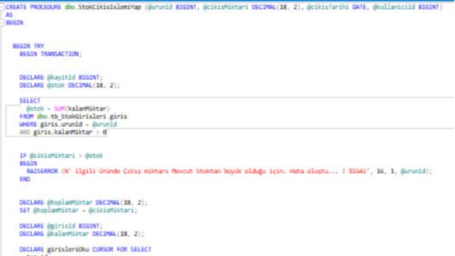Screen dimensions: 455x256
Task: Click the @cikisMiktari parameter in the procedure header
Action: pos(225,7)
